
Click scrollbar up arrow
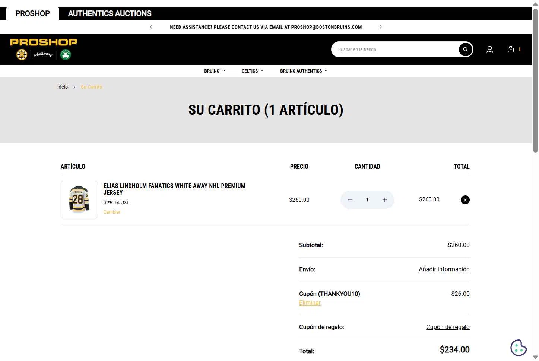[x=535, y=3]
